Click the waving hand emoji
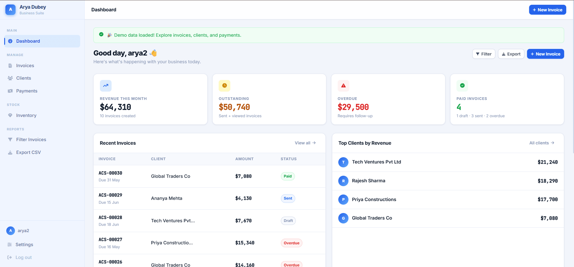Image resolution: width=574 pixels, height=267 pixels. [153, 53]
